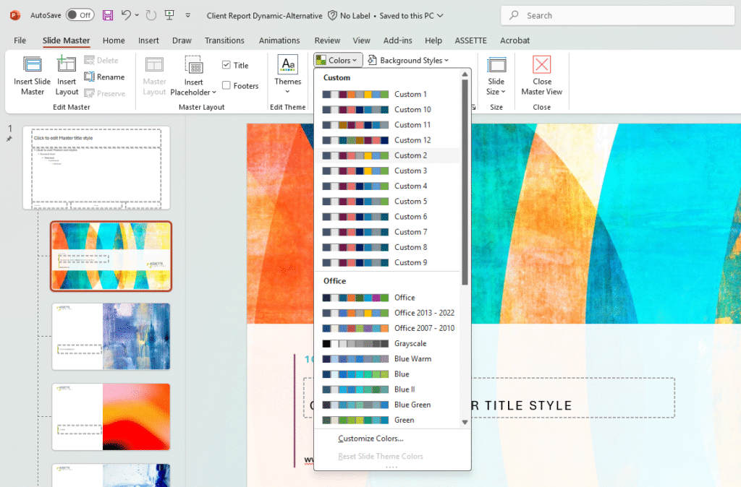Viewport: 741px width, 487px height.
Task: Check the Footers checkbox
Action: click(x=226, y=85)
